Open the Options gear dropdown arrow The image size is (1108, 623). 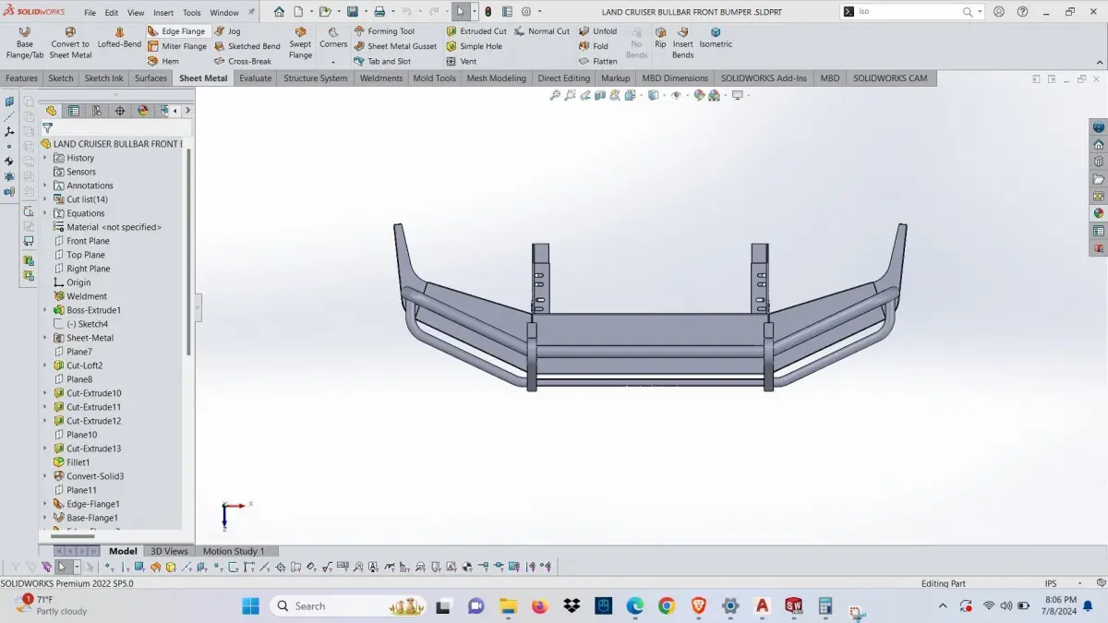539,12
